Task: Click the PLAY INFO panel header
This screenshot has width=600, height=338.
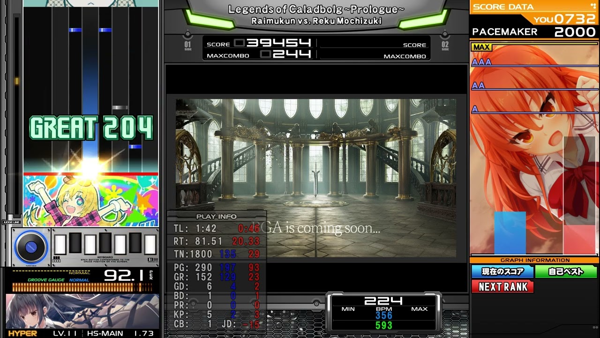Action: (x=217, y=216)
